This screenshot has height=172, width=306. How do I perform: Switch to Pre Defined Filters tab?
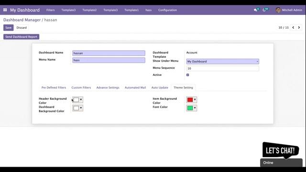point(54,87)
